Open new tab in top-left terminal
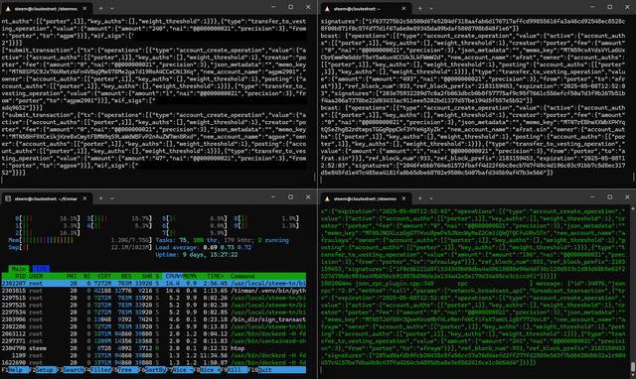The height and width of the screenshot is (379, 636). click(100, 8)
